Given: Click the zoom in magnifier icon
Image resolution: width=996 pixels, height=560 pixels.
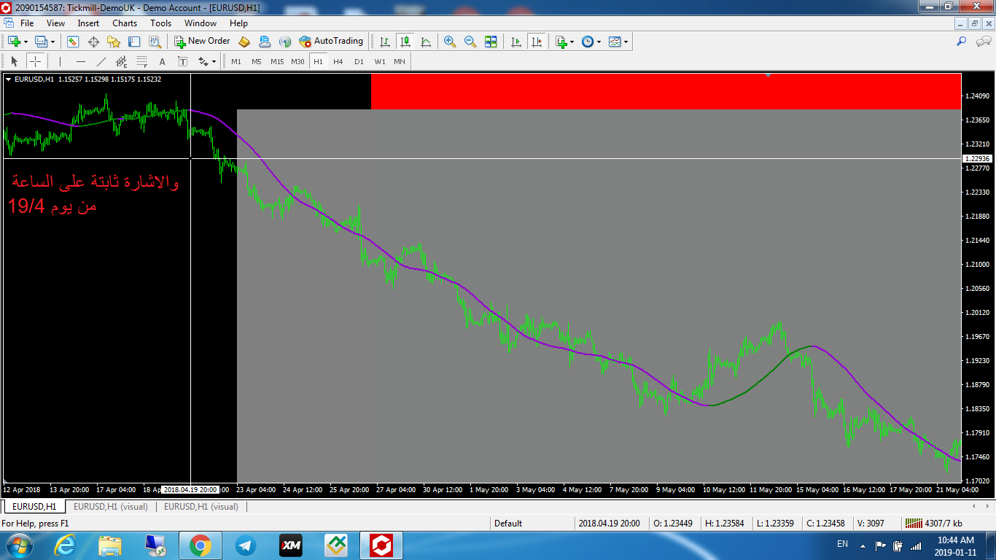Looking at the screenshot, I should click(450, 42).
